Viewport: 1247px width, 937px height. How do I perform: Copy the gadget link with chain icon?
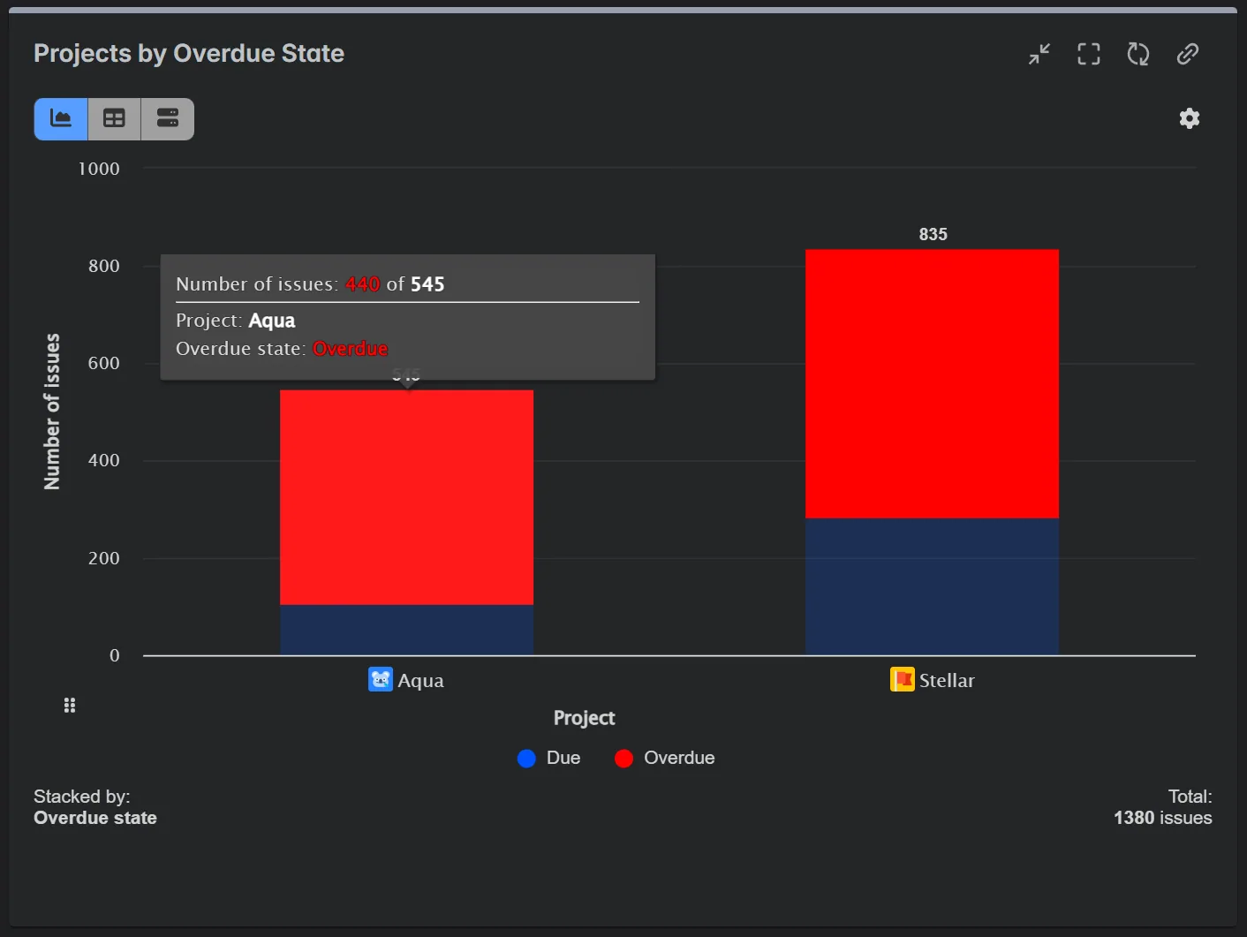click(1188, 54)
